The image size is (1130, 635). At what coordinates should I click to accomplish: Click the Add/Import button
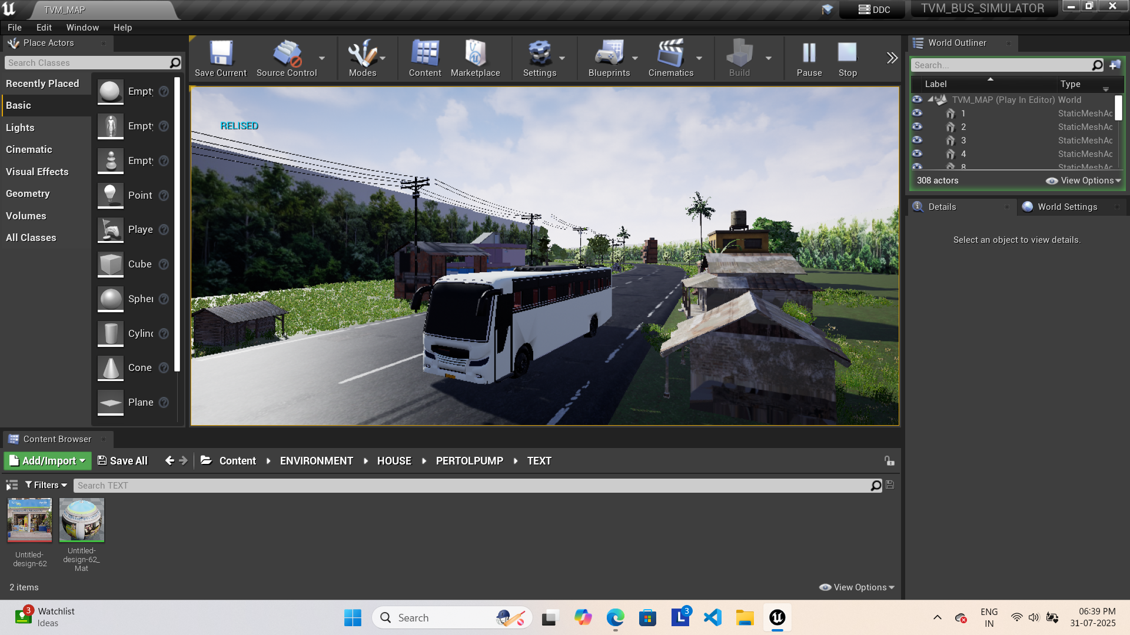pos(47,460)
